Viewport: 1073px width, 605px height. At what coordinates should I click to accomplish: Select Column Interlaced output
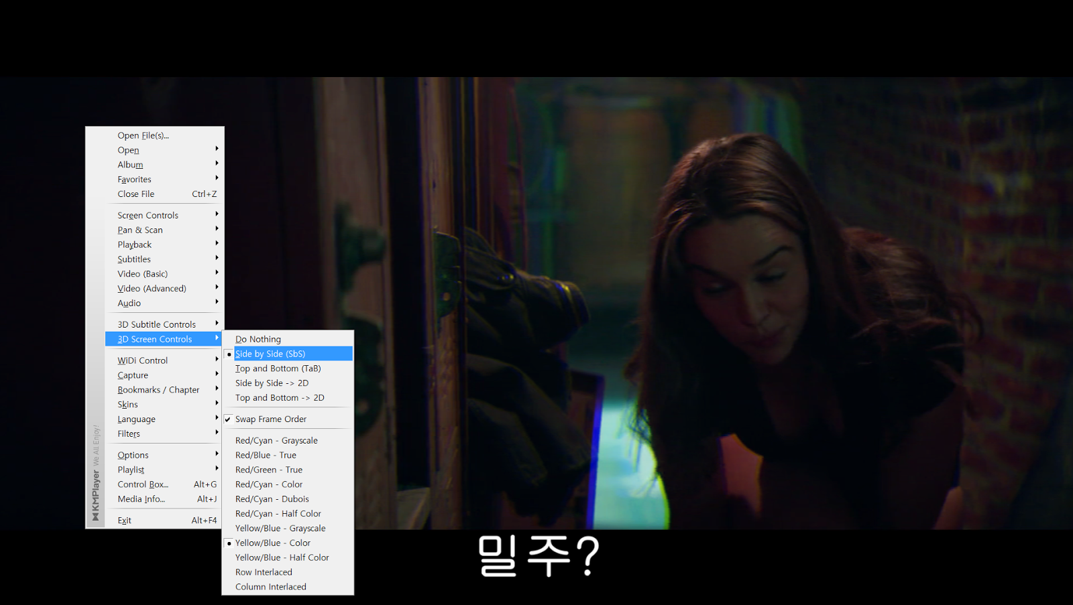[288, 587]
